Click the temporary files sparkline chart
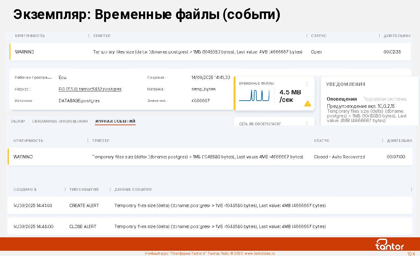This screenshot has width=420, height=256. click(x=254, y=95)
